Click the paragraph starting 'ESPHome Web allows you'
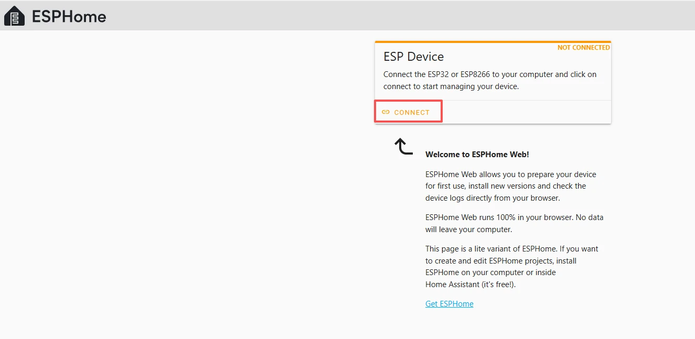The height and width of the screenshot is (339, 695). pos(510,186)
